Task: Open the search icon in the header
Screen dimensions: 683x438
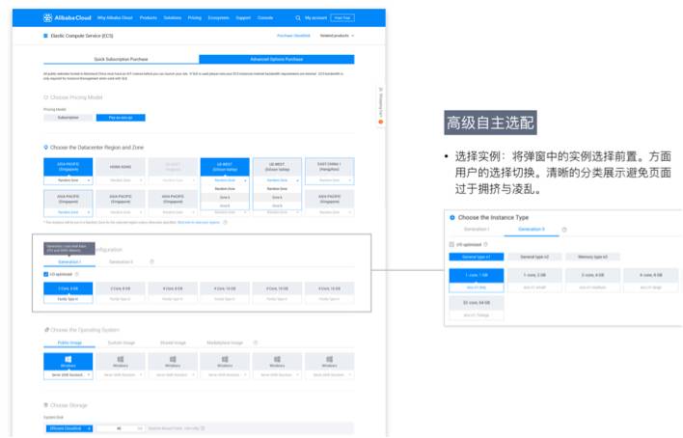Action: coord(298,18)
